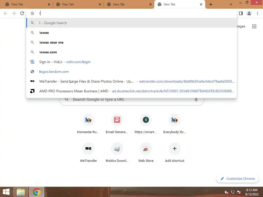The height and width of the screenshot is (197, 263).
Task: Open the WeTransfer shortcut tile
Action: click(x=88, y=153)
